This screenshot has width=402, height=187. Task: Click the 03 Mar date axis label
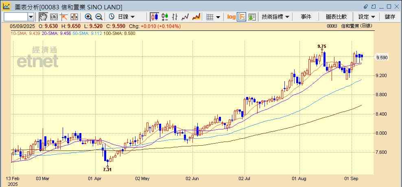pyautogui.click(x=43, y=178)
